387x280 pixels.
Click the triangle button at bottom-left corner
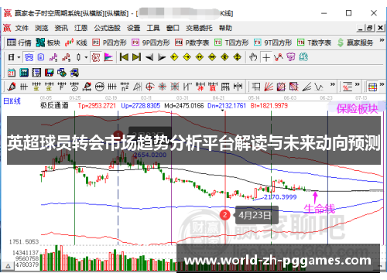point(8,265)
